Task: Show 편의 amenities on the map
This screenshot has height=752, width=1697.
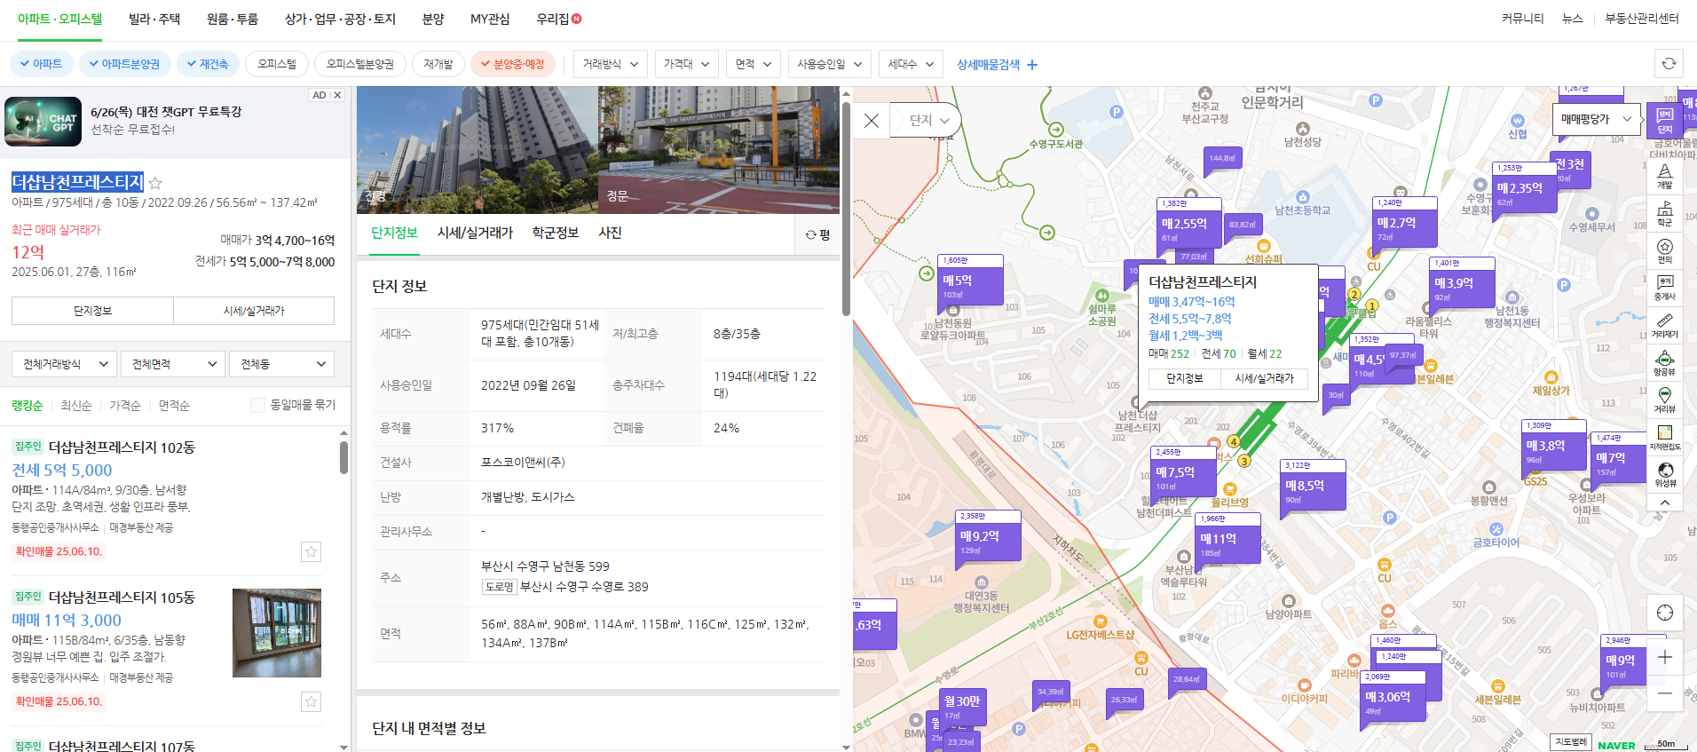Action: [x=1665, y=250]
